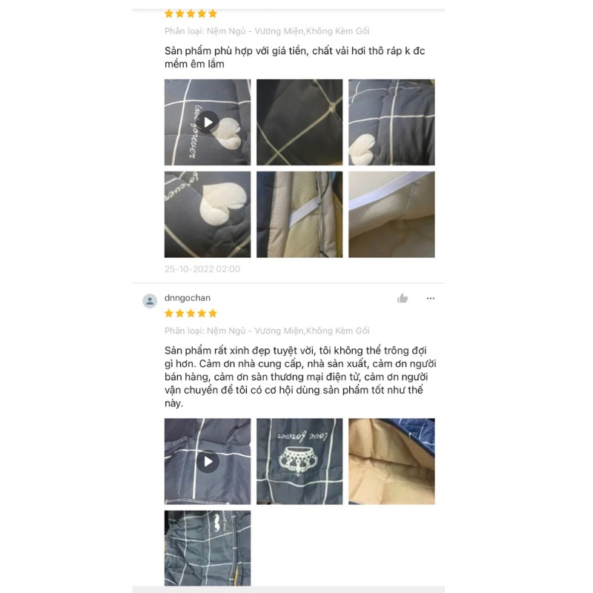Open dark plaid close-up photo in first review
Image resolution: width=593 pixels, height=593 pixels.
point(299,122)
